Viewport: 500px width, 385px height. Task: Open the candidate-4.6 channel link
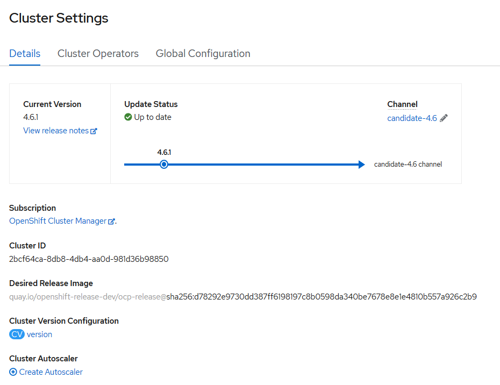point(412,118)
